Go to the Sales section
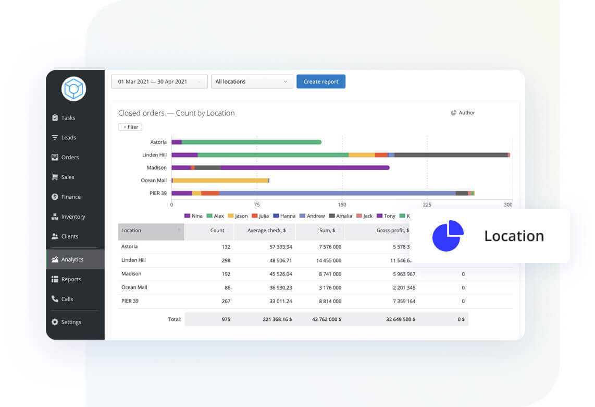Screen dimensions: 595x407 pos(66,177)
